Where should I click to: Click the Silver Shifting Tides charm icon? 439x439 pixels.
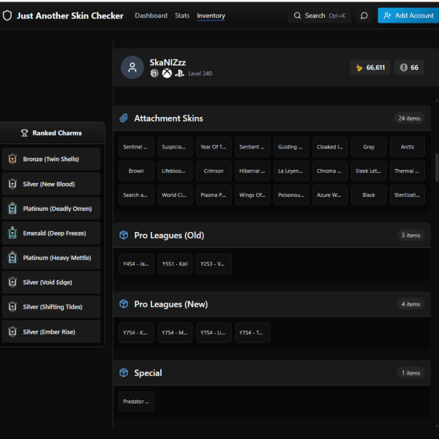pyautogui.click(x=12, y=307)
